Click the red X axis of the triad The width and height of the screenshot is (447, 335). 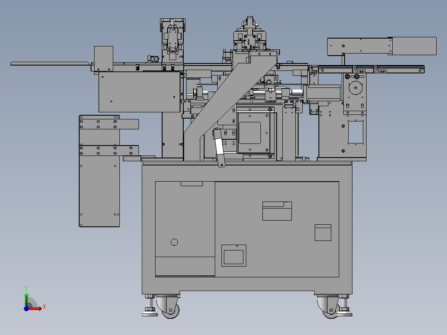coord(35,308)
